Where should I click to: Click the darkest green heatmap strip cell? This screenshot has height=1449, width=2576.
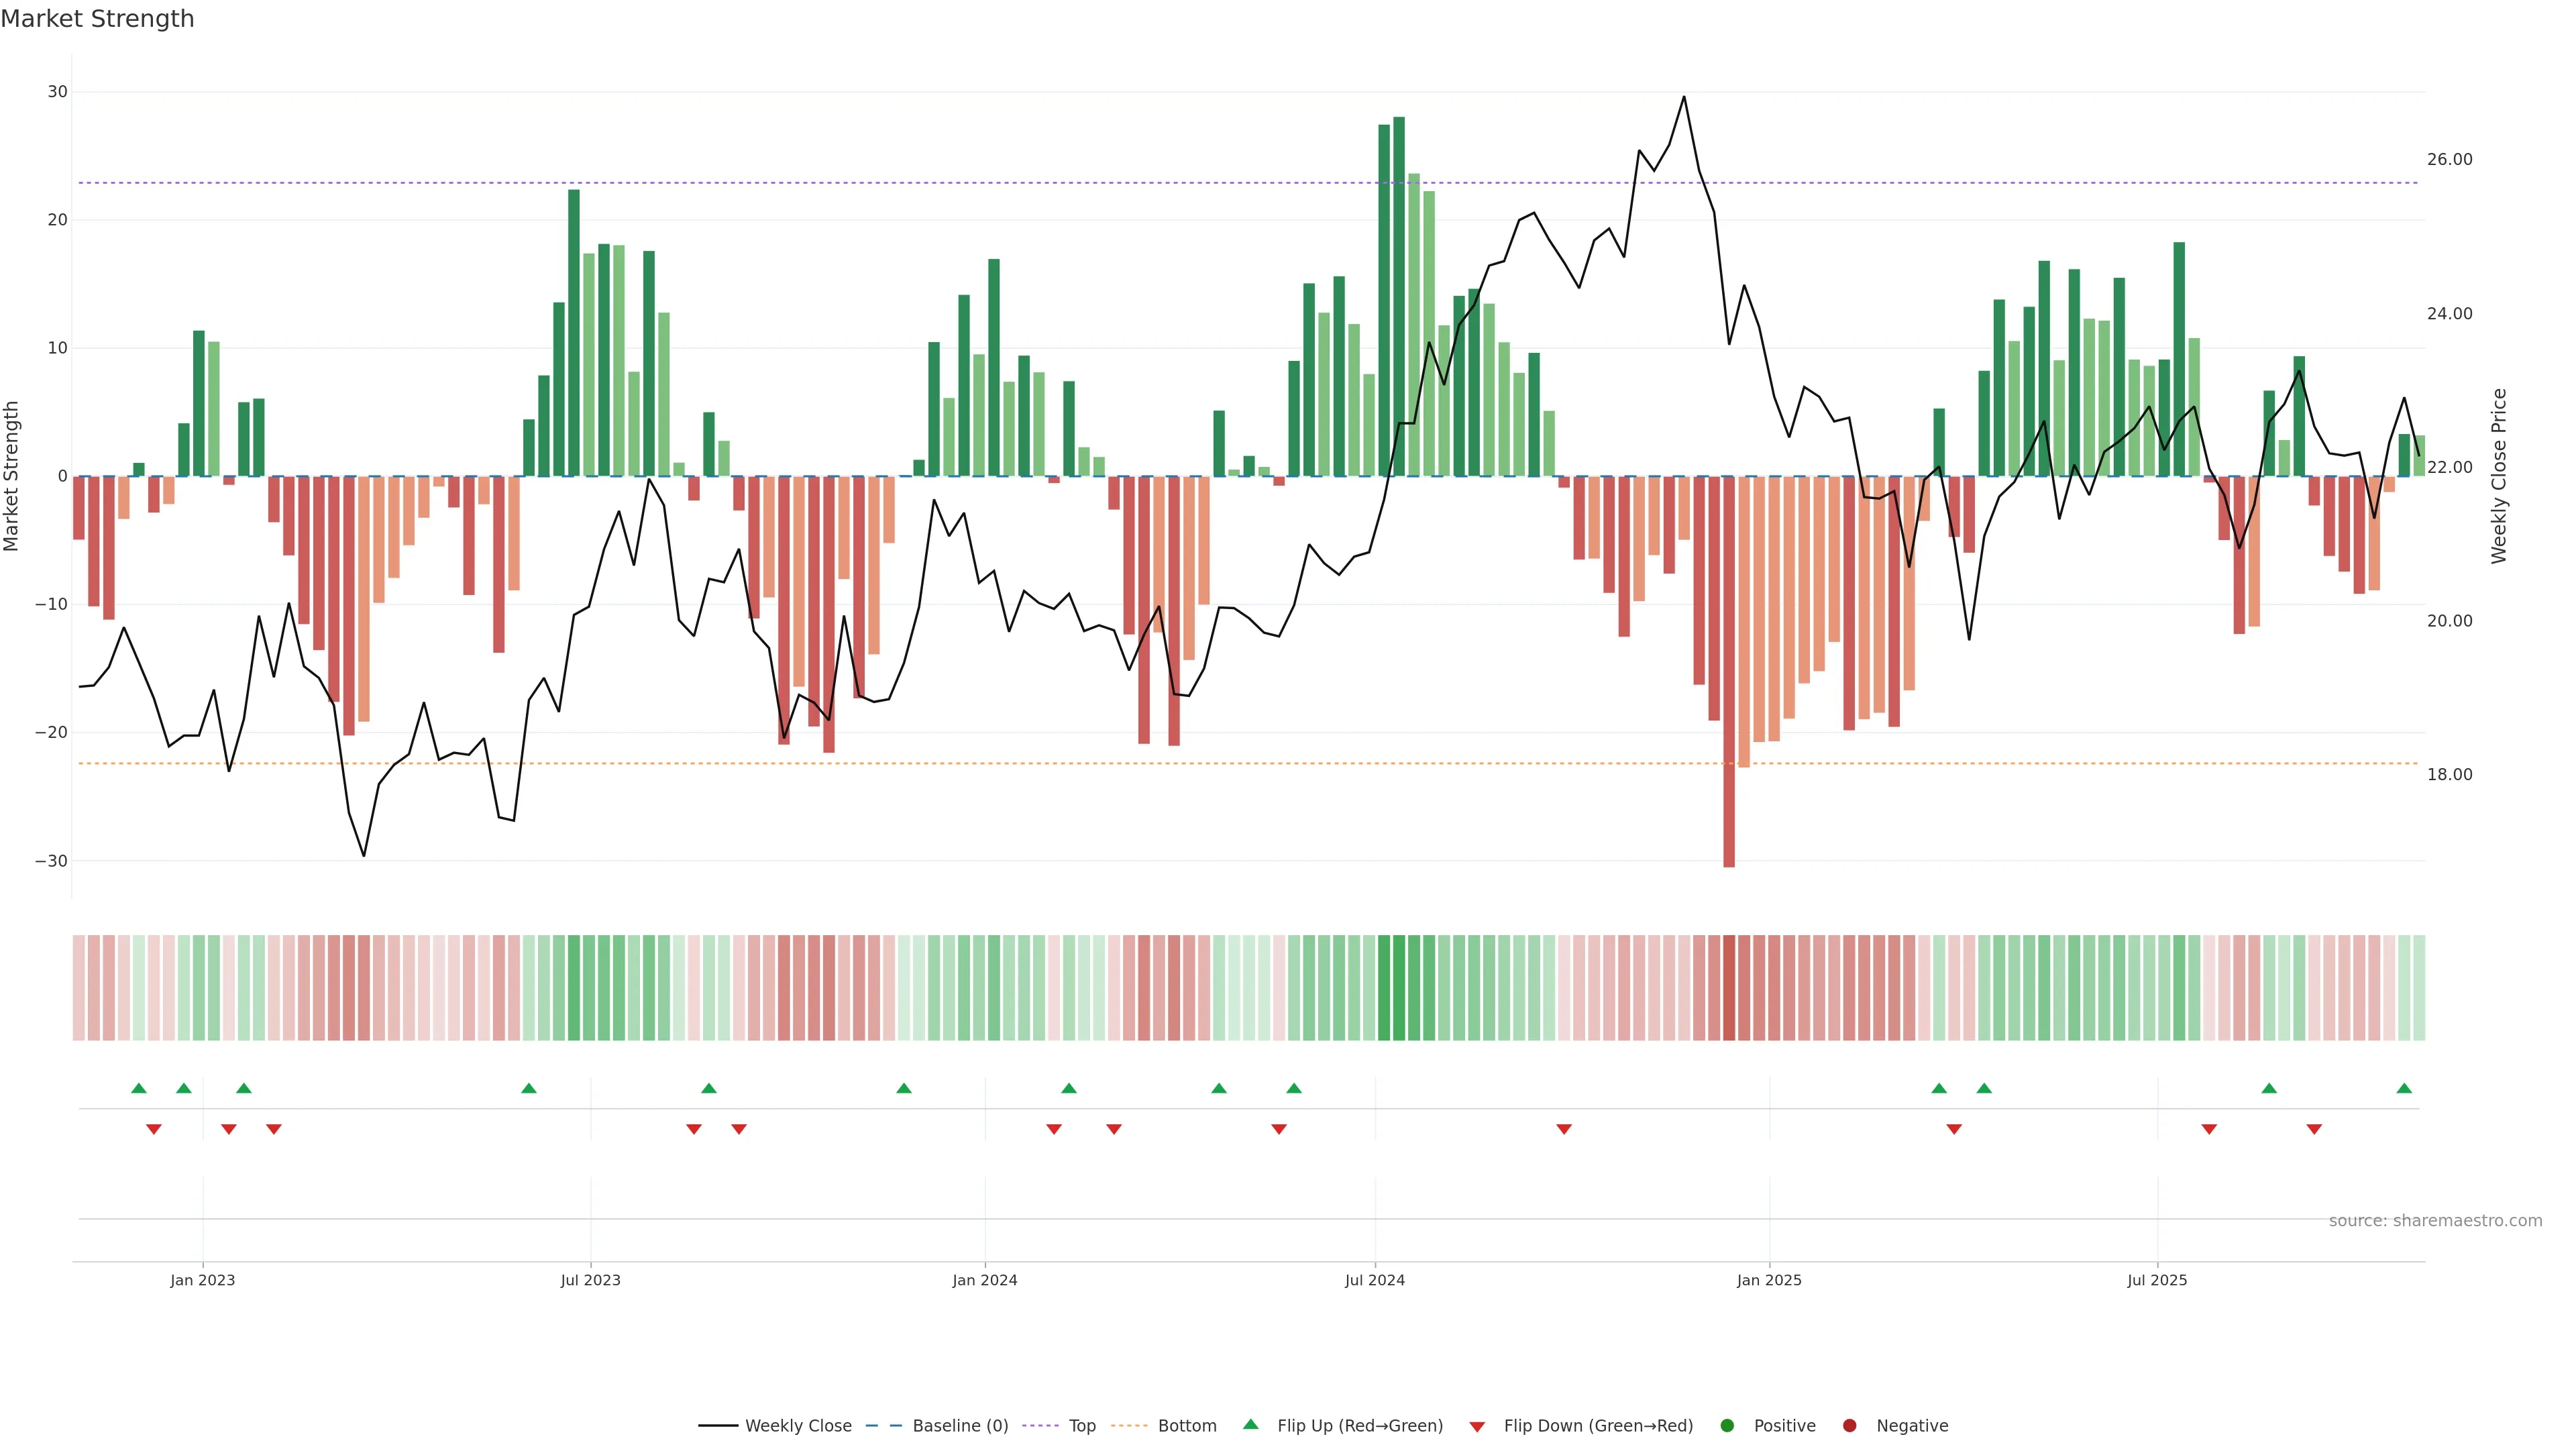[x=1399, y=988]
